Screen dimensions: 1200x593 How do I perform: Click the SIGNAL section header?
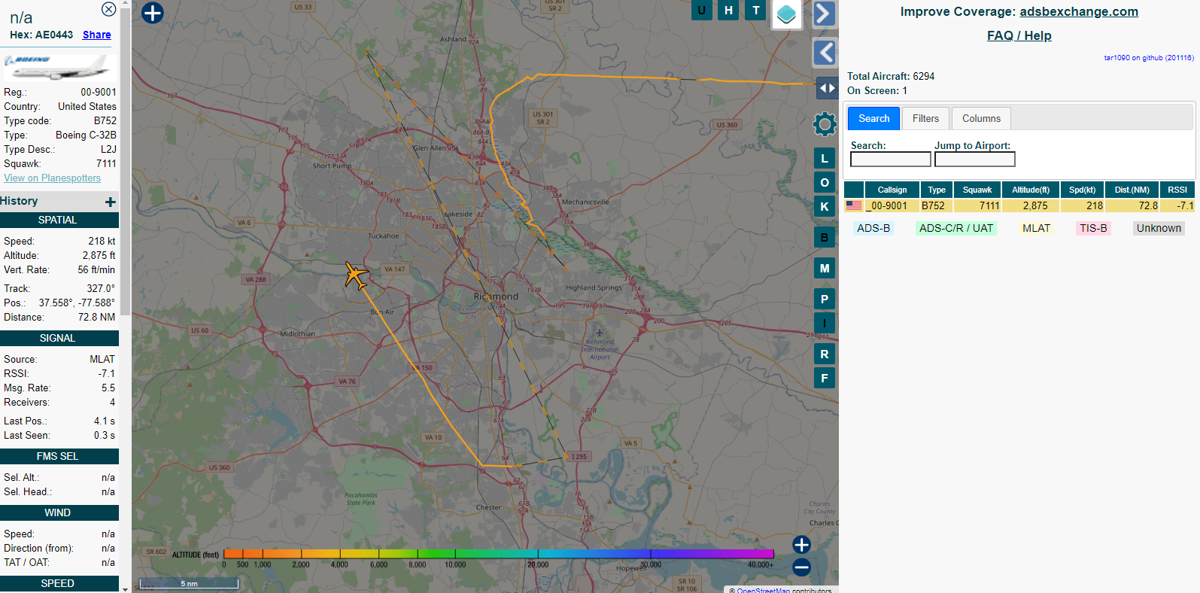(59, 338)
